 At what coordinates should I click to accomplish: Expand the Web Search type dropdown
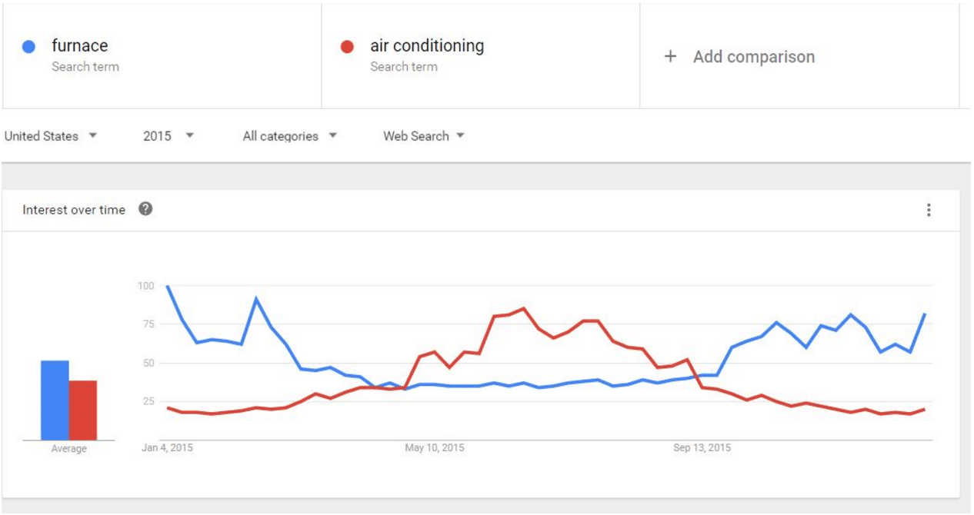[x=424, y=136]
